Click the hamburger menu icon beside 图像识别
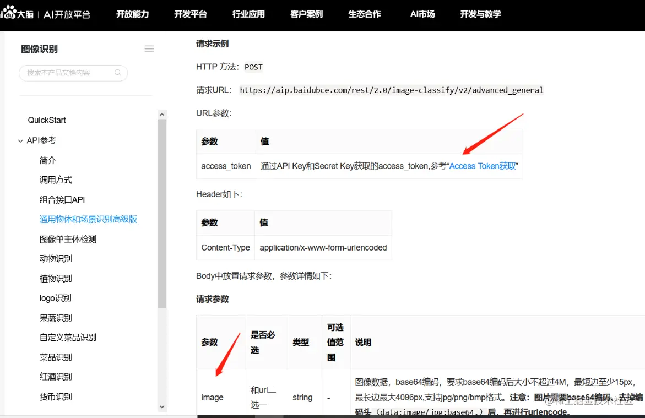The height and width of the screenshot is (418, 645). coord(149,48)
